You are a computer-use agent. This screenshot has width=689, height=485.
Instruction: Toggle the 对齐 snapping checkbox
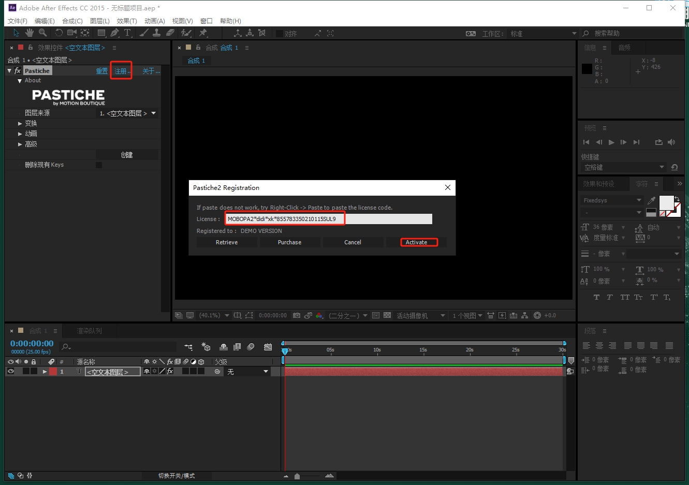click(x=280, y=34)
